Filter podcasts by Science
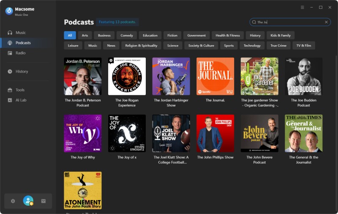The height and width of the screenshot is (214, 338). coord(173,46)
